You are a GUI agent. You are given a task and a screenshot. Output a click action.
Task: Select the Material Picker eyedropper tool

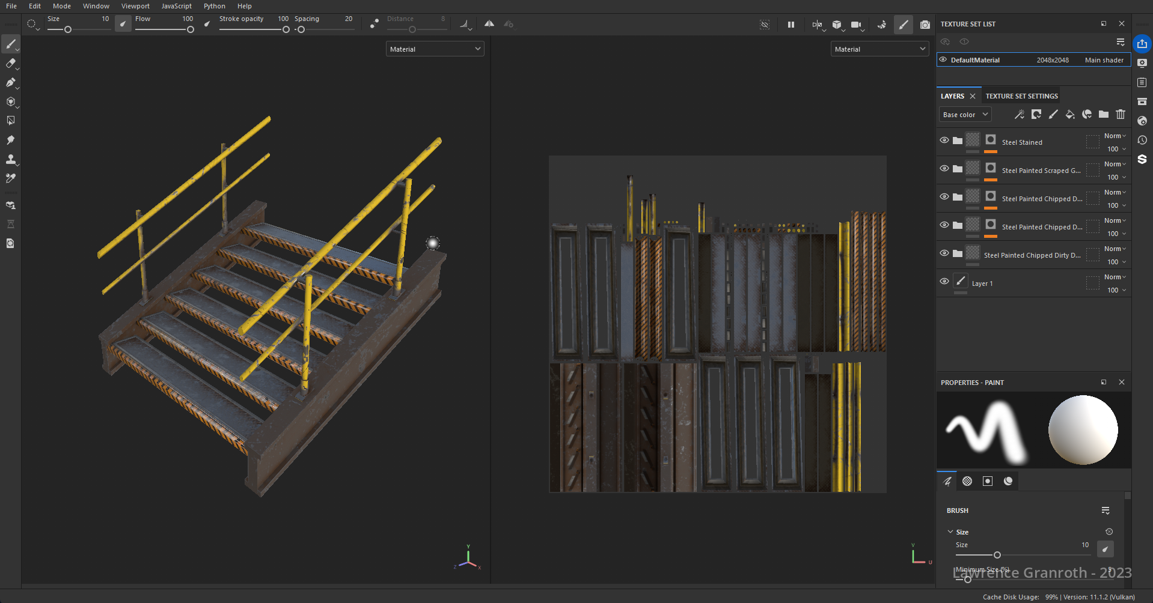click(x=10, y=178)
